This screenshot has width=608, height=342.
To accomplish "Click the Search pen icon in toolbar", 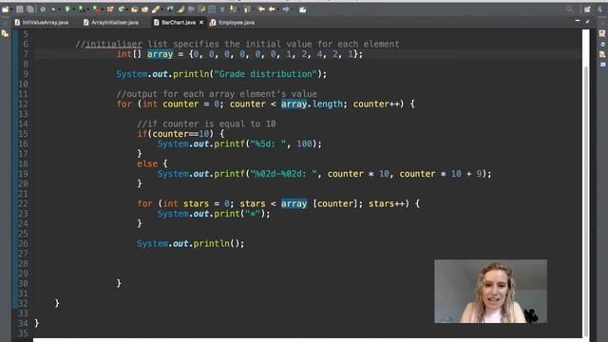I will click(156, 9).
